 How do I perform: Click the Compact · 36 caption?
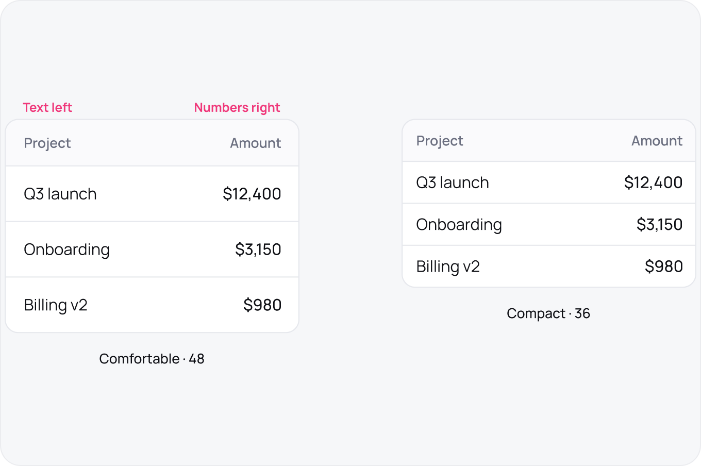548,313
